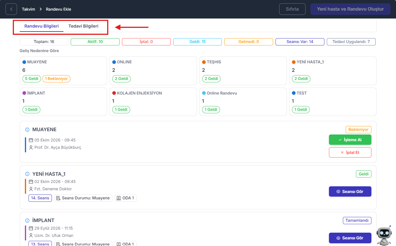Image resolution: width=396 pixels, height=246 pixels.
Task: Filter by the Toplam: 16 chip
Action: click(x=44, y=42)
